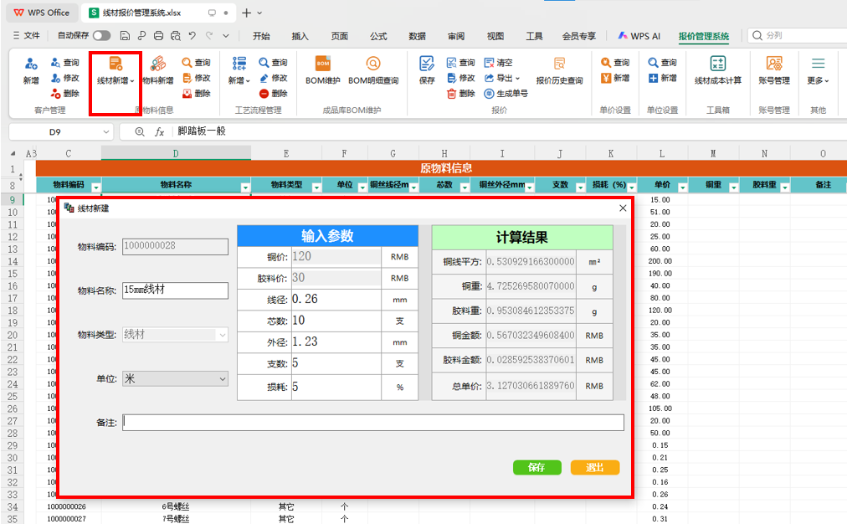This screenshot has width=847, height=529.
Task: Switch to the 数据 tab
Action: [x=417, y=36]
